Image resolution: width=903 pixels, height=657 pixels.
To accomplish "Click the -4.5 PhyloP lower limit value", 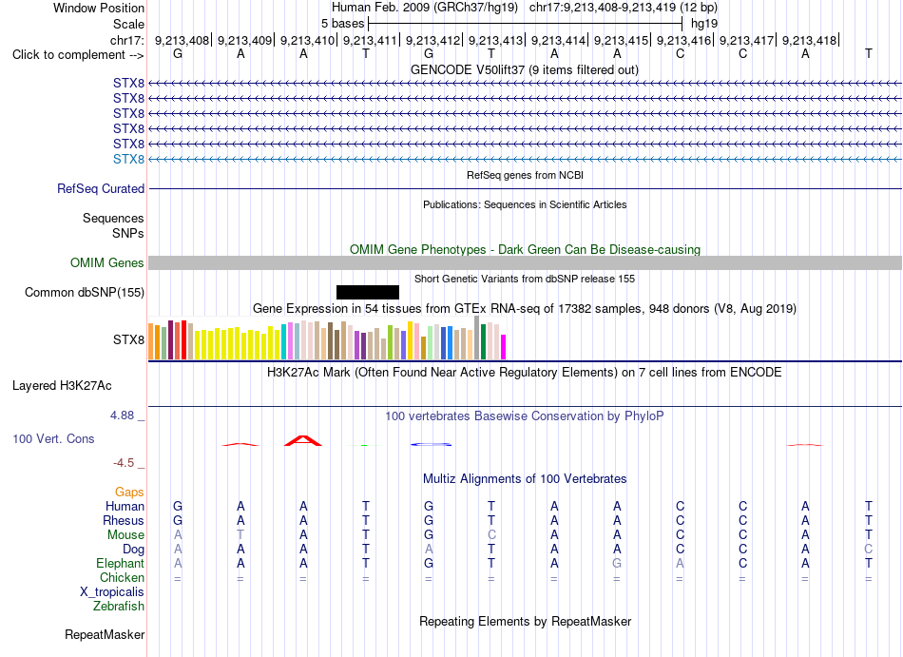I will [124, 463].
